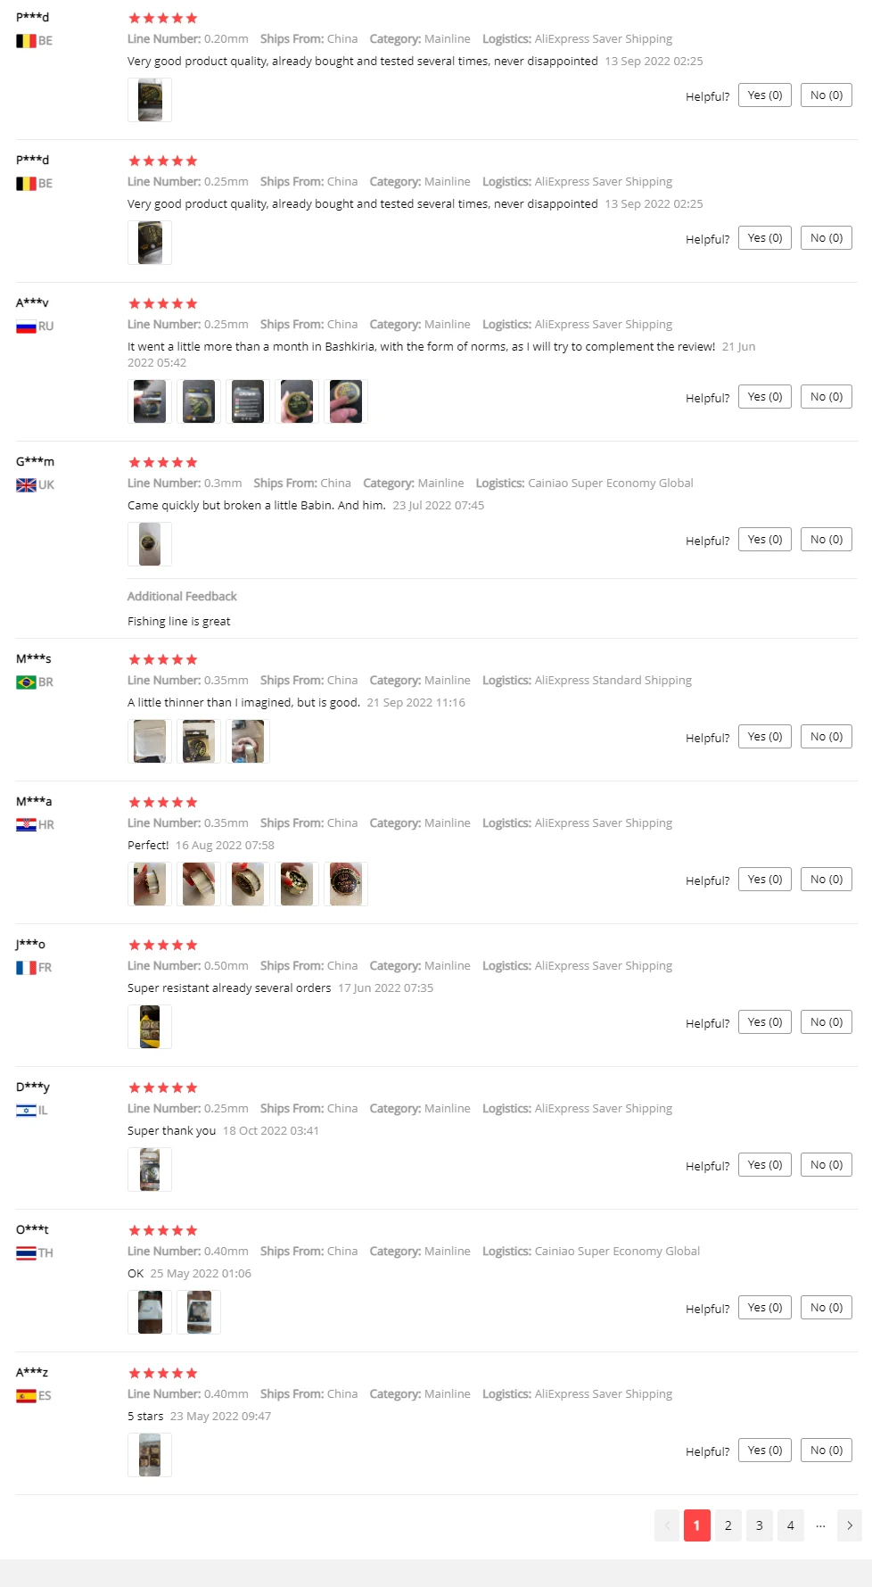Go to next reviews page arrow

[x=849, y=1525]
